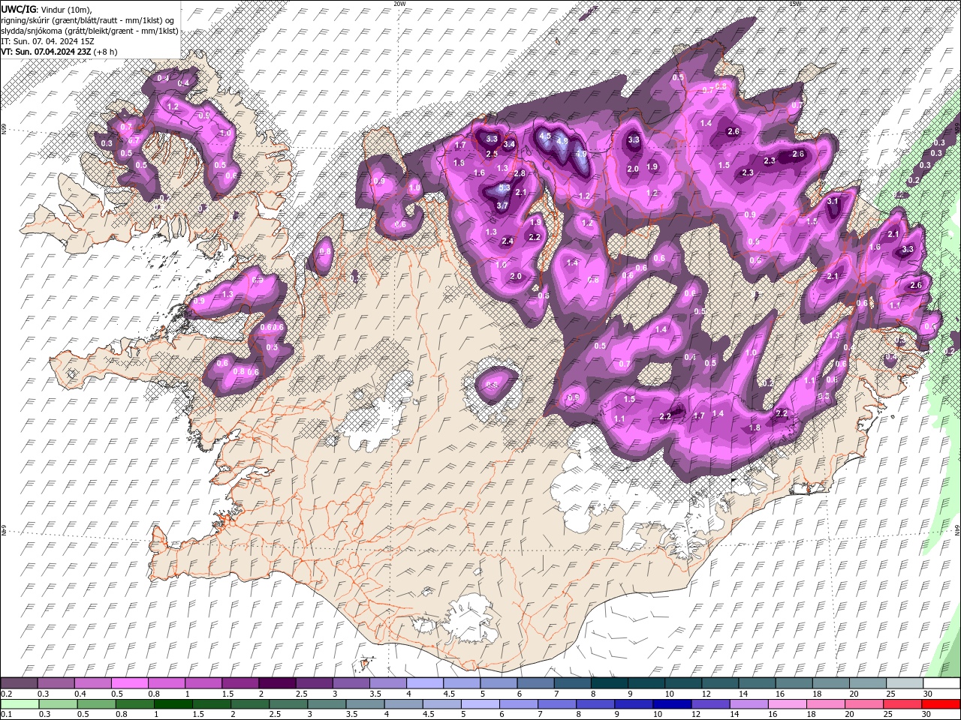Click the 'rigning/skúrir (grænt/blátt/rautt' legend description line
961x720 pixels.
87,19
